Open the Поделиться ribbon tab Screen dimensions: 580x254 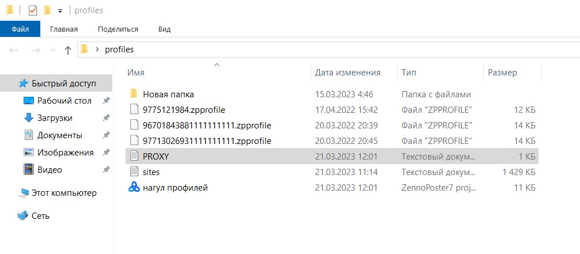click(118, 29)
